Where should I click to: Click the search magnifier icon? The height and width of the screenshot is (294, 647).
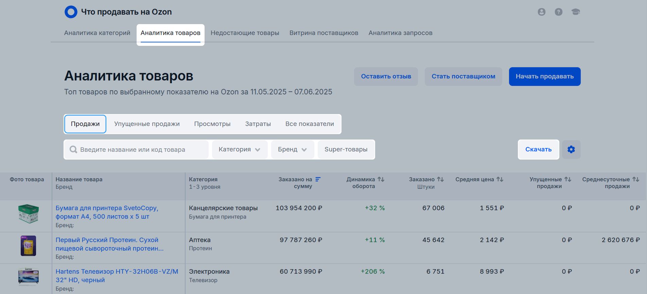pyautogui.click(x=73, y=149)
